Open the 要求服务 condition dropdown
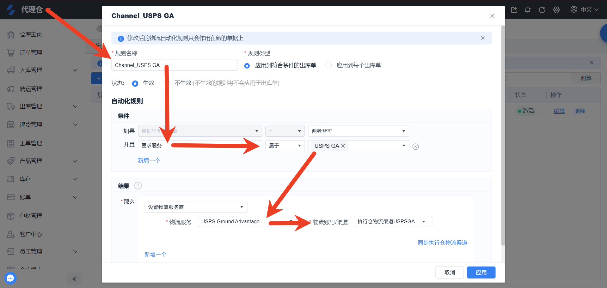The image size is (607, 288). (x=200, y=146)
